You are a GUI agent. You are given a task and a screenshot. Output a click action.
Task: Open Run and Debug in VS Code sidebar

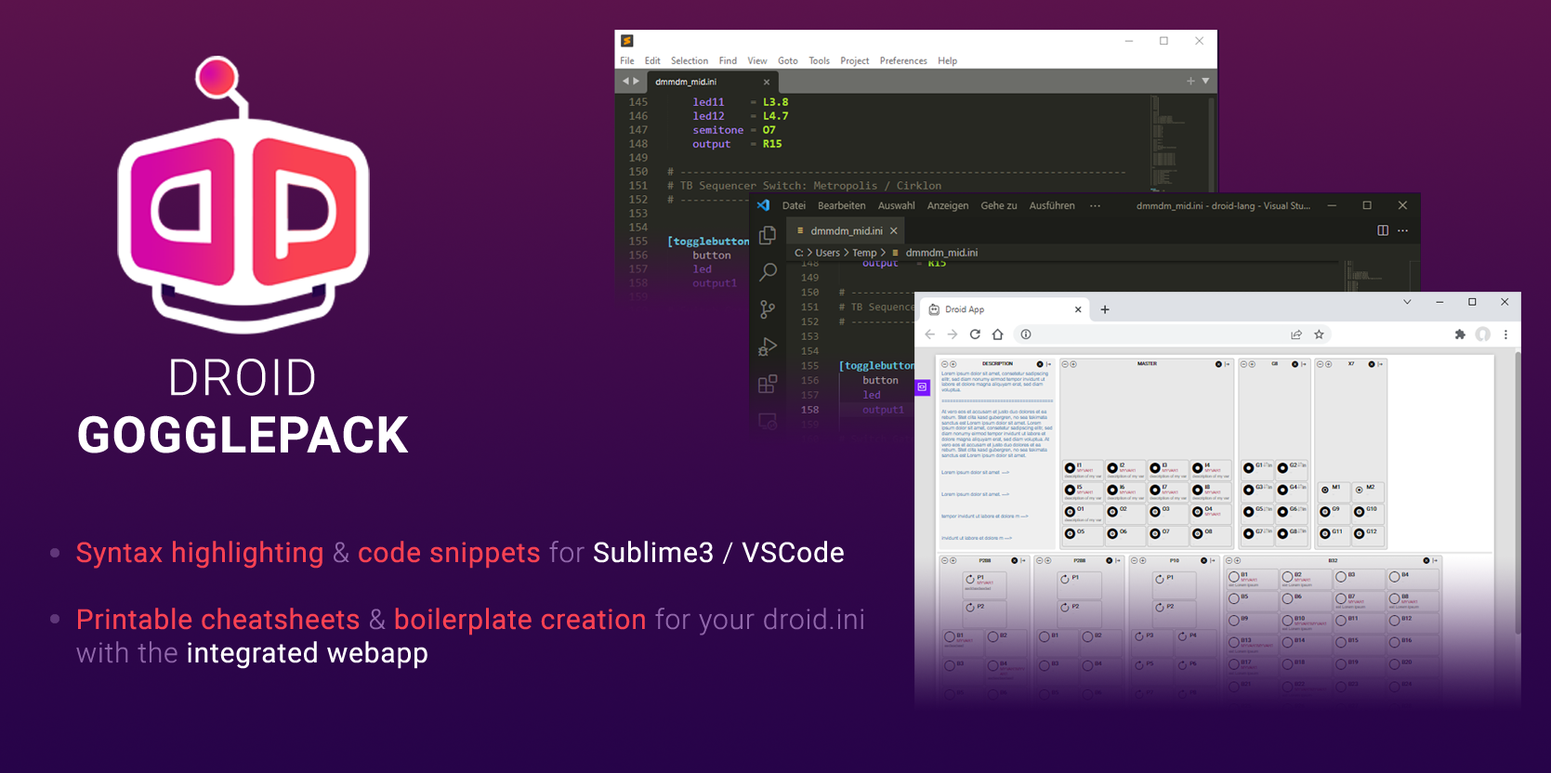(x=768, y=347)
